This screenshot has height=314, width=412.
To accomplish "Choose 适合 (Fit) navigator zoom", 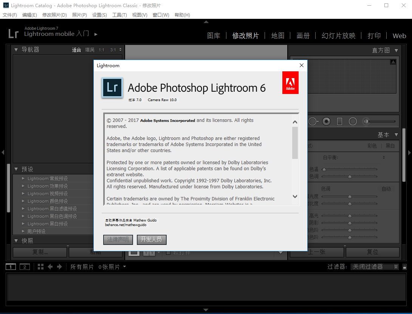I will (x=76, y=50).
